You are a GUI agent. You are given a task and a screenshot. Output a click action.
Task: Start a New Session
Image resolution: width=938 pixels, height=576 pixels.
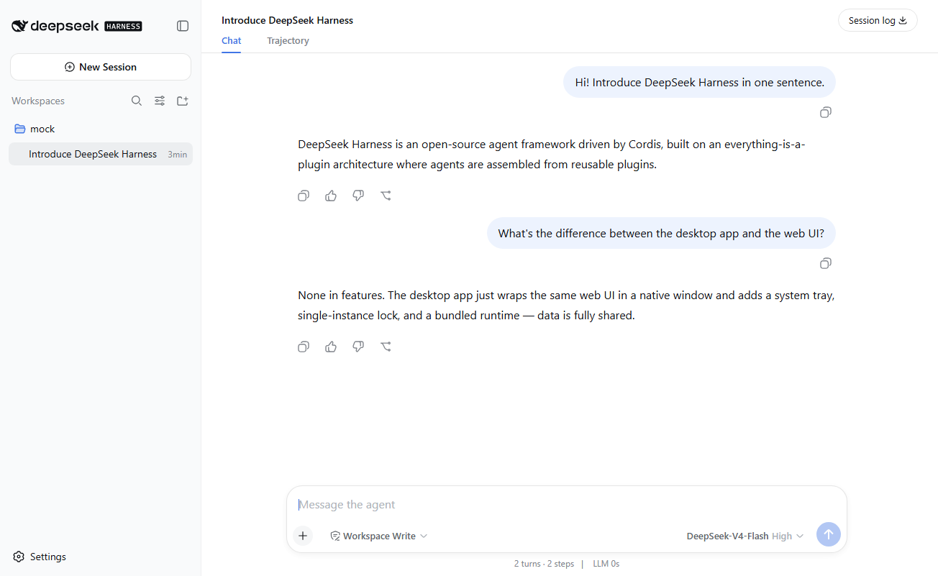pyautogui.click(x=101, y=67)
